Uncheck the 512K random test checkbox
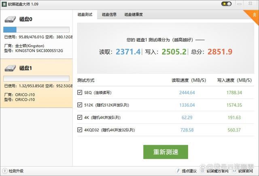 click(80, 105)
